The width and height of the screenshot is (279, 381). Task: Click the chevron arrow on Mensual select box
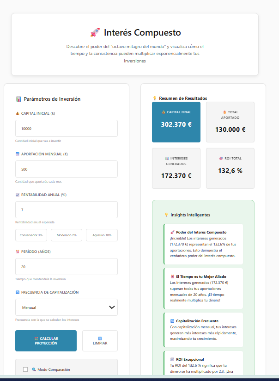click(x=111, y=307)
